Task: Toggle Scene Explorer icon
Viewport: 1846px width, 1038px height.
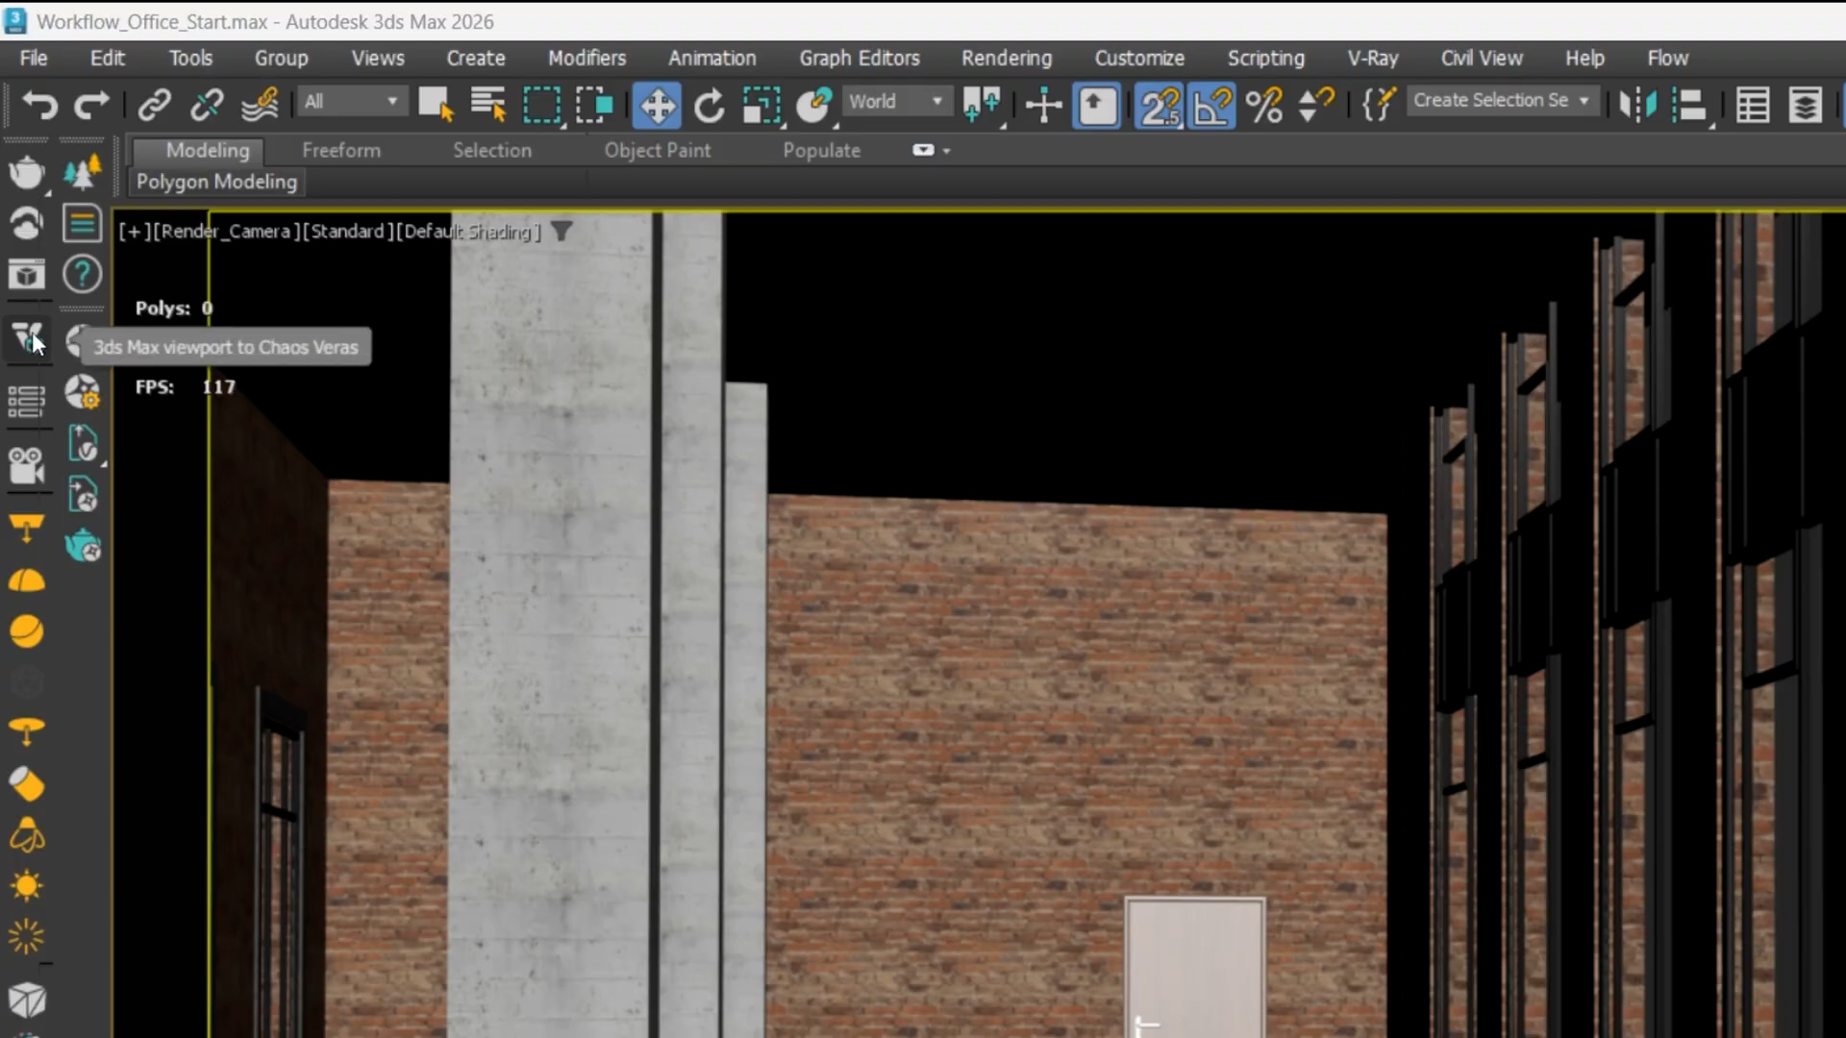Action: (1753, 105)
